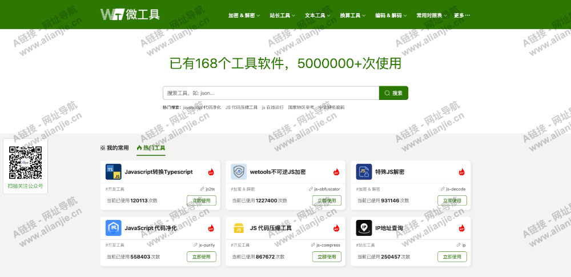The height and width of the screenshot is (277, 571).
Task: Click the hot flame on Javascript转换Typescript card
Action: [x=211, y=172]
